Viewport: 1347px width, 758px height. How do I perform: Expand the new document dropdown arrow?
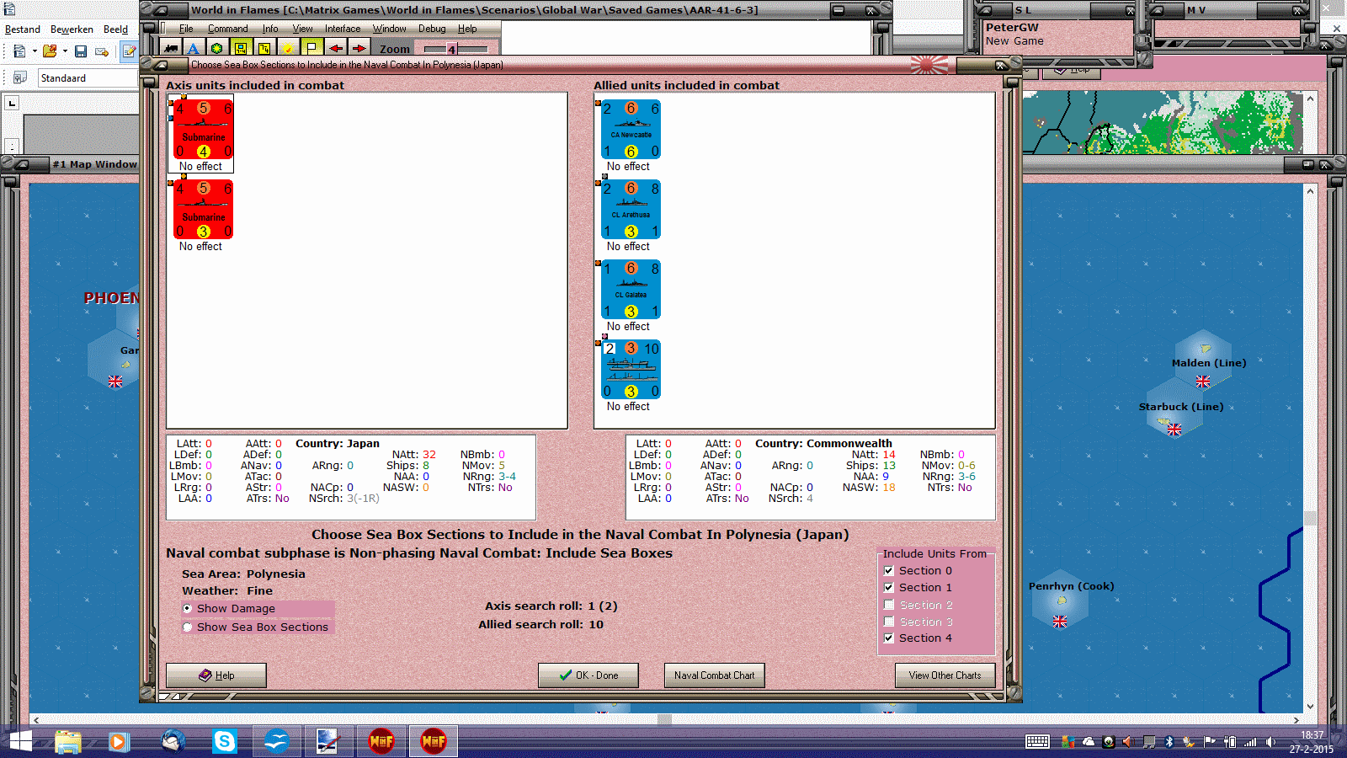pyautogui.click(x=35, y=51)
